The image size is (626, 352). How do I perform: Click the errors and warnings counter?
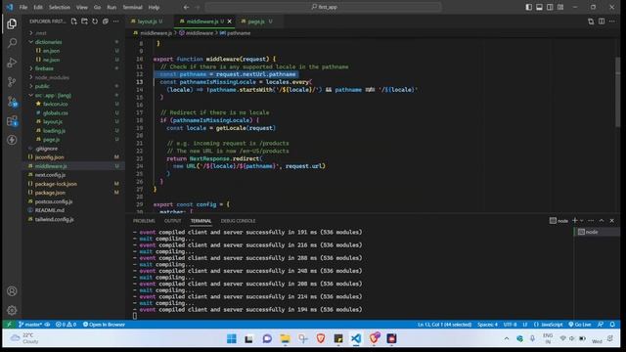(66, 325)
